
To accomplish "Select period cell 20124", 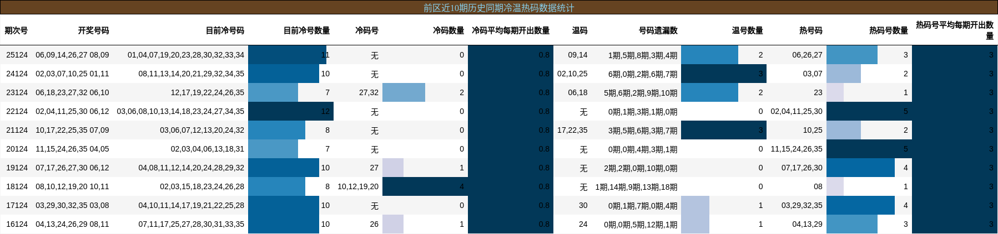I will point(17,149).
